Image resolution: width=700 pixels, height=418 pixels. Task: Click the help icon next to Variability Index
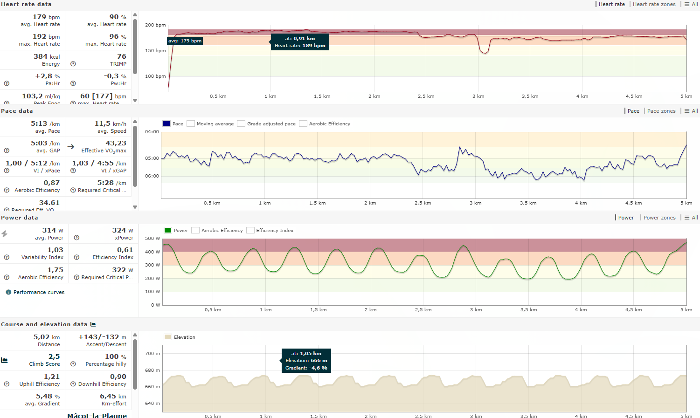[x=7, y=257]
